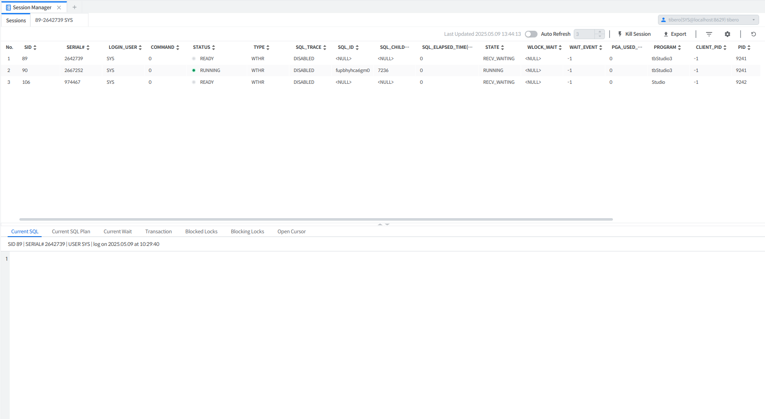
Task: Sort by PID column arrows
Action: [749, 48]
